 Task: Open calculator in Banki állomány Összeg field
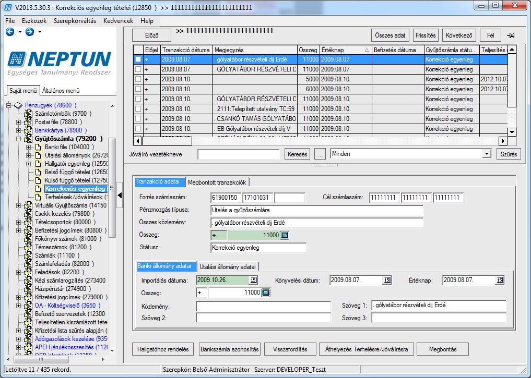click(266, 292)
